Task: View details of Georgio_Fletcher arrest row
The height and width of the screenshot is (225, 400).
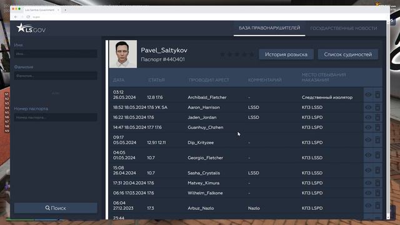Action: [x=368, y=155]
